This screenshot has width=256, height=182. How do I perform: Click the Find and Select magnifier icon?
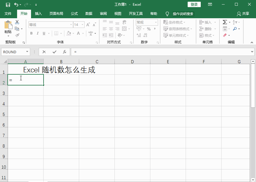235,29
